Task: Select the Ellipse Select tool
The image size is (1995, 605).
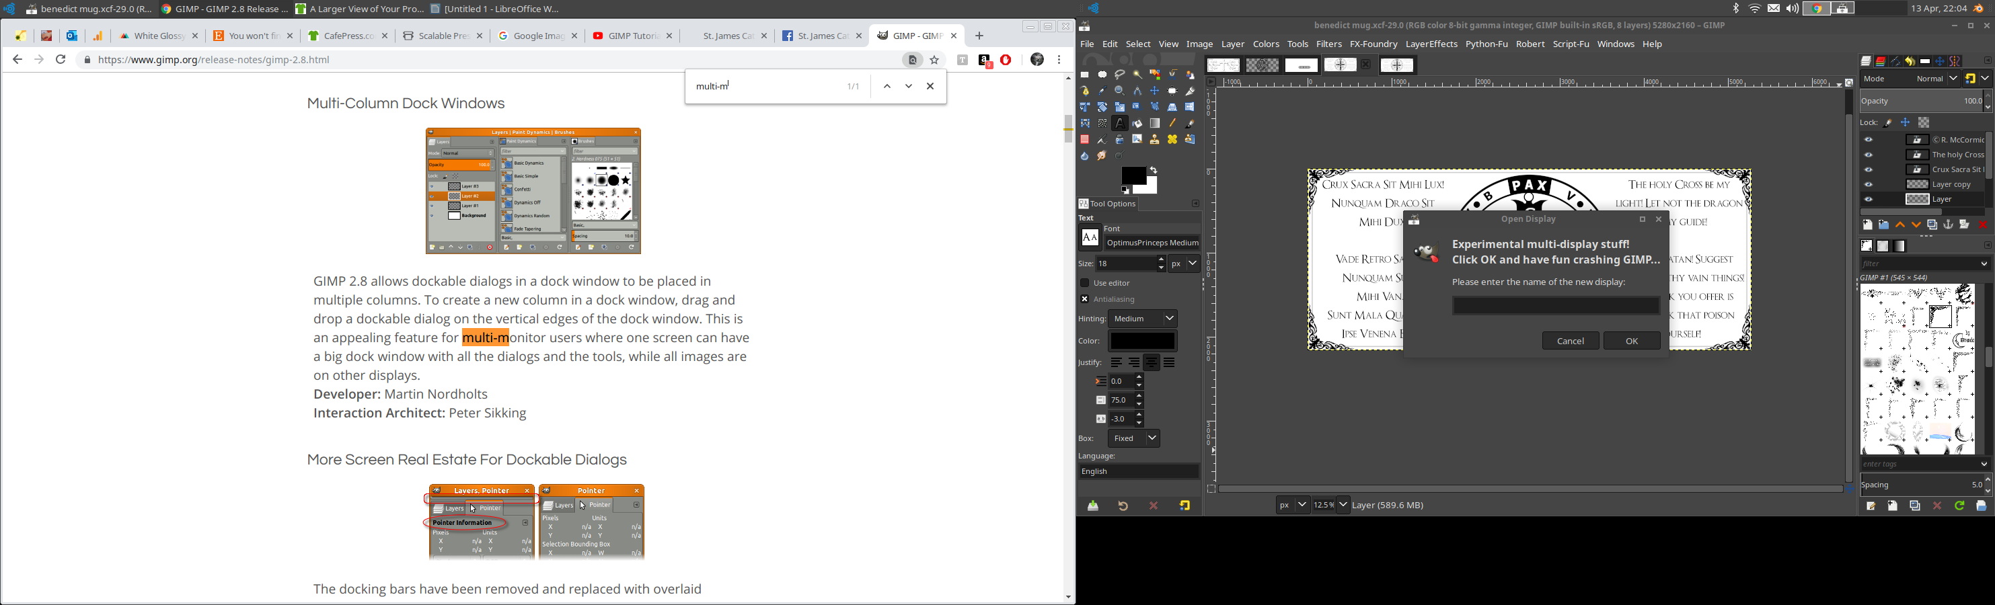Action: click(1103, 75)
